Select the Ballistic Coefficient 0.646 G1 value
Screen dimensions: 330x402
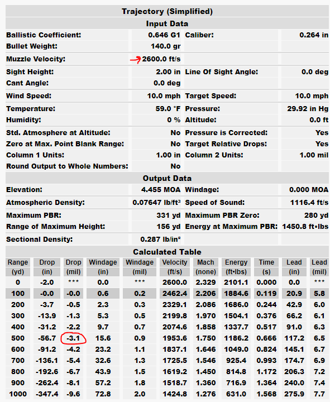[x=164, y=35]
